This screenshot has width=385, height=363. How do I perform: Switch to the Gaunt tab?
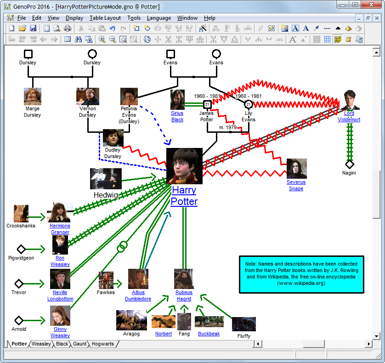80,344
